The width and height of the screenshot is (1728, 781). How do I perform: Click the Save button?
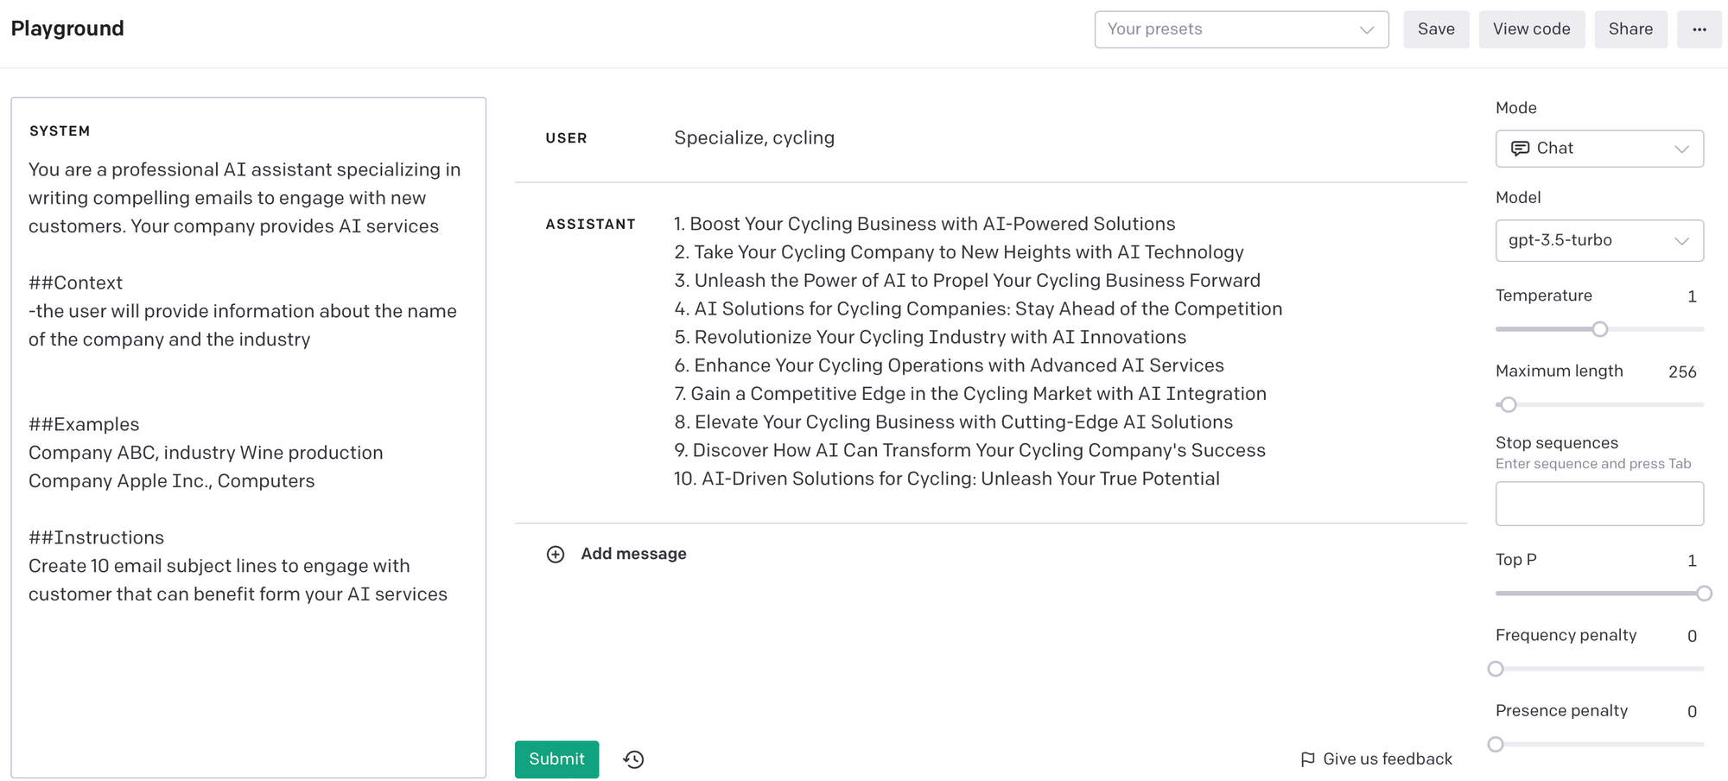pos(1435,29)
